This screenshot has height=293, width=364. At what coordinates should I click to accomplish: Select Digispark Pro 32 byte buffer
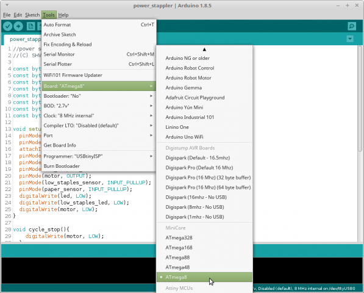tap(204, 178)
